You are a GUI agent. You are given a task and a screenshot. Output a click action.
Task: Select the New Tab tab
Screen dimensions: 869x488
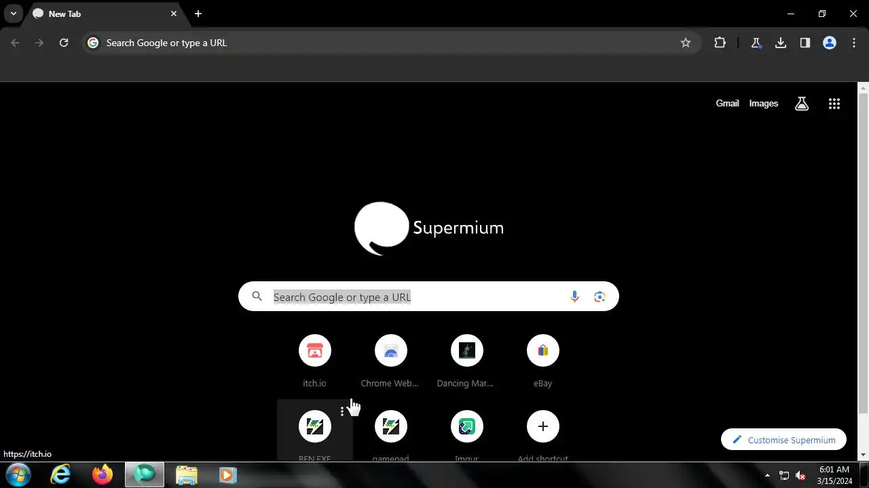[x=105, y=14]
